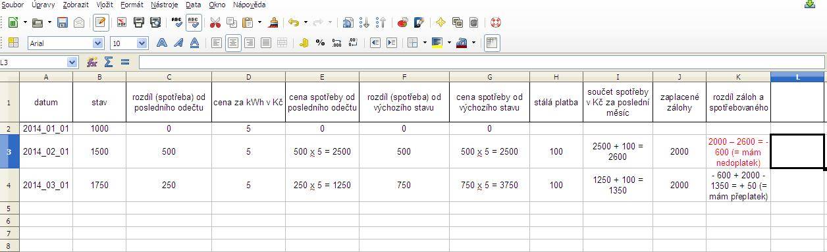The height and width of the screenshot is (252, 827).
Task: Open the font size dropdown showing 10
Action: pyautogui.click(x=142, y=43)
